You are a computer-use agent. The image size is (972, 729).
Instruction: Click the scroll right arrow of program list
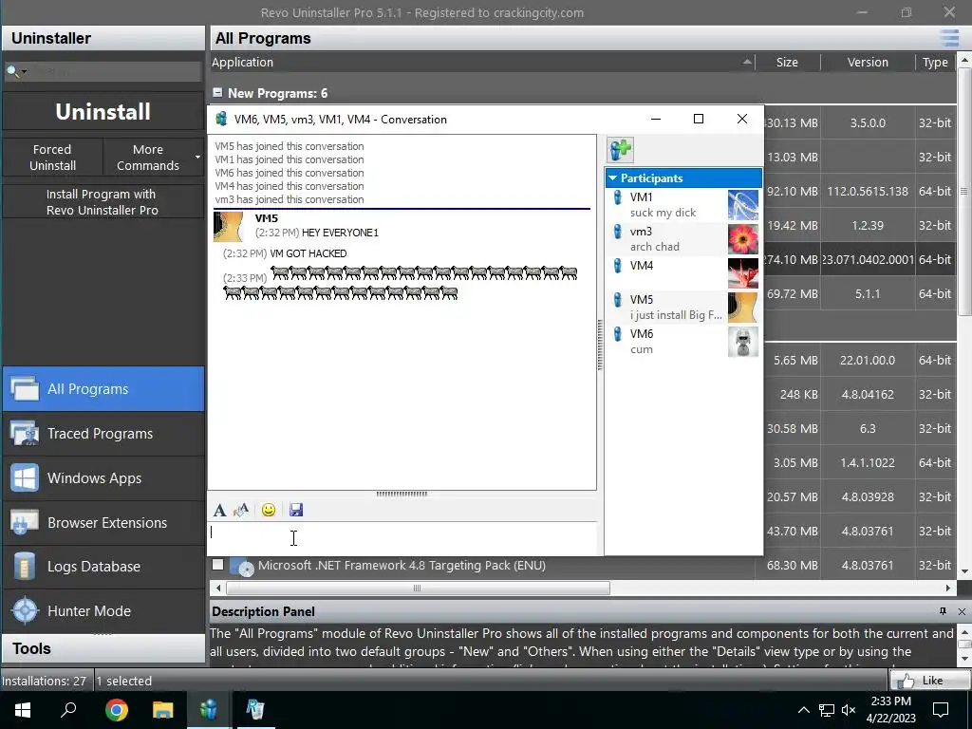(x=948, y=588)
